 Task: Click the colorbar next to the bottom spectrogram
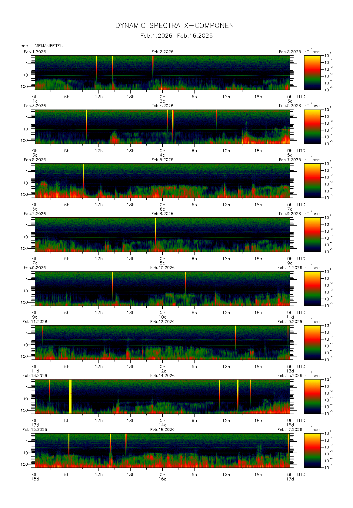pos(312,450)
